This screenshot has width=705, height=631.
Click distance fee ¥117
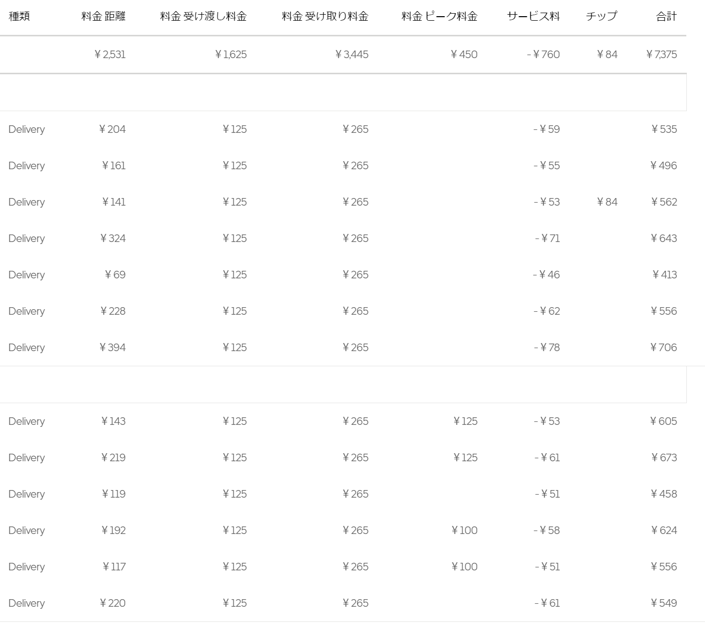[114, 567]
